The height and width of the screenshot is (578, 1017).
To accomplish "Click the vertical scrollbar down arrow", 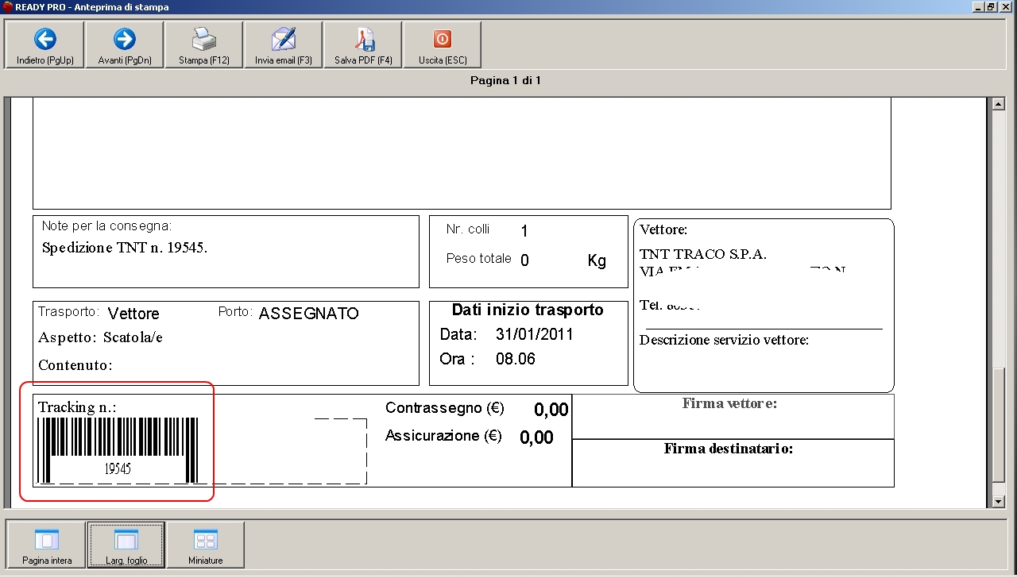I will [1000, 502].
